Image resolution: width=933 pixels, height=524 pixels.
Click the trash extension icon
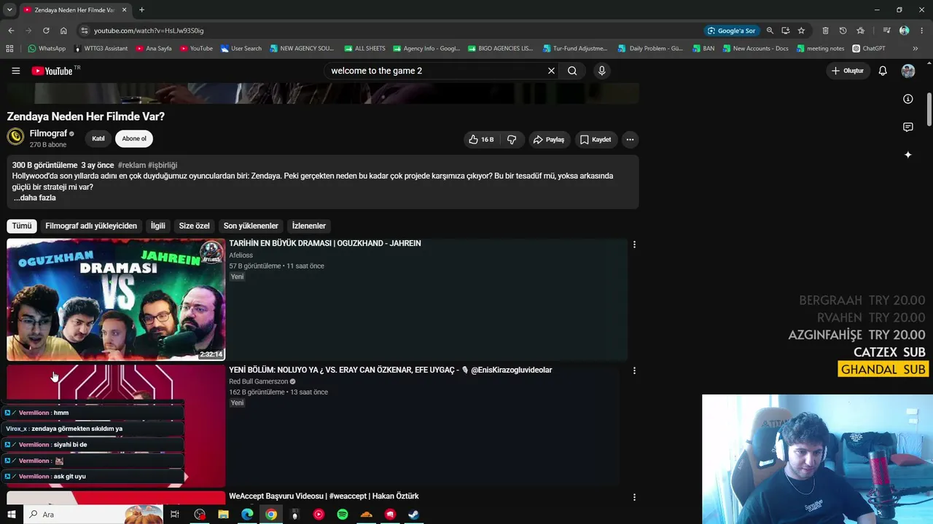click(825, 31)
